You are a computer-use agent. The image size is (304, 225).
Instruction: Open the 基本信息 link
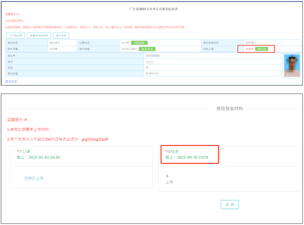tap(11, 81)
